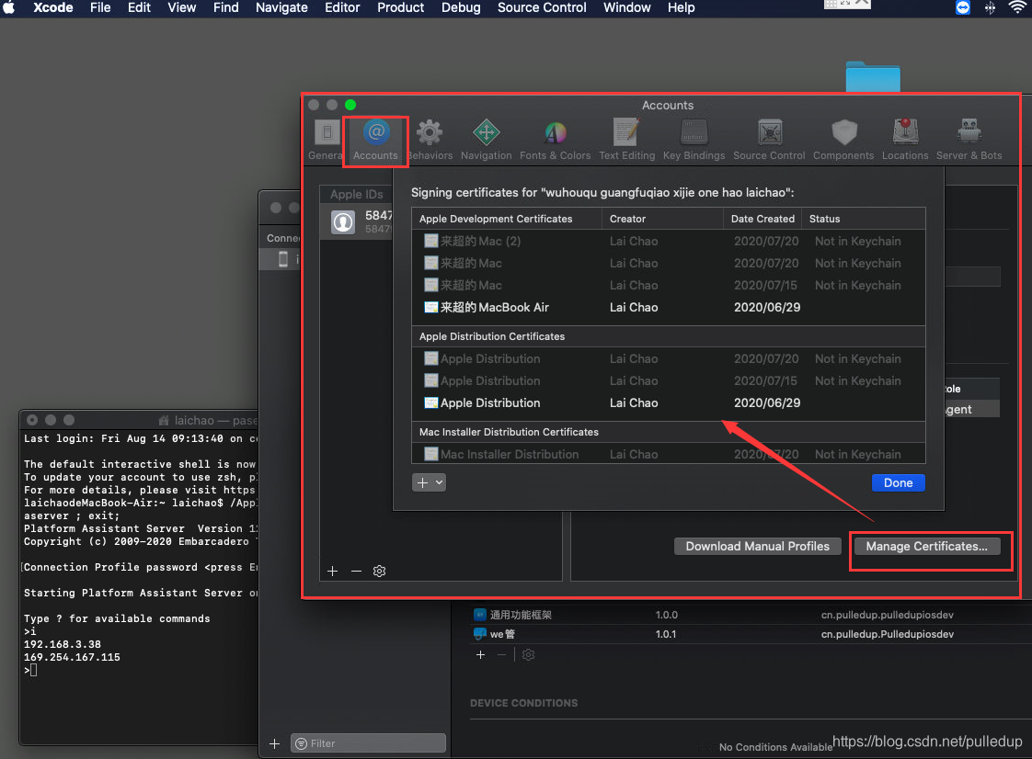The height and width of the screenshot is (759, 1032).
Task: Click the Bluetooth icon in menu bar
Action: point(990,8)
